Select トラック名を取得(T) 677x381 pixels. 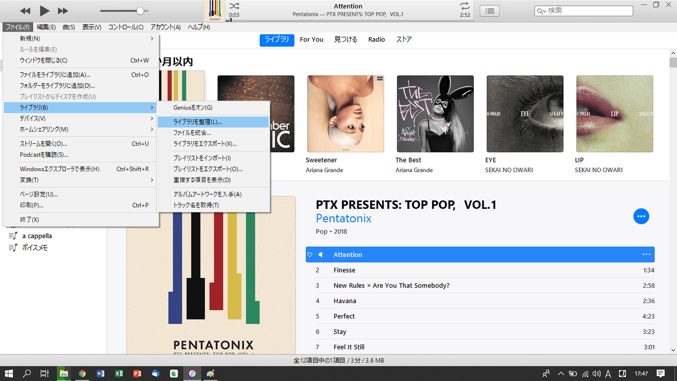pyautogui.click(x=214, y=205)
